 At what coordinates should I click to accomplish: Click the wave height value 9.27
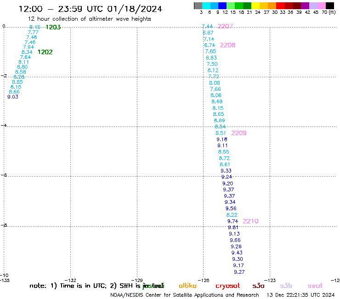pos(239,272)
